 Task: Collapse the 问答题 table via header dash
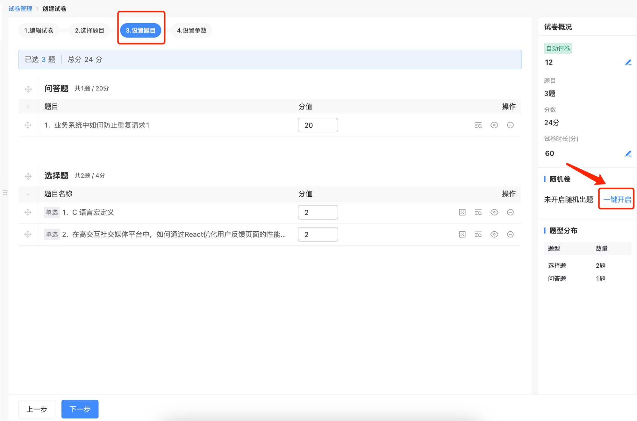[x=28, y=107]
